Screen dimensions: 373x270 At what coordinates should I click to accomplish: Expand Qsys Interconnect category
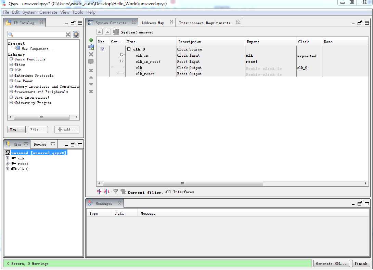pos(11,97)
